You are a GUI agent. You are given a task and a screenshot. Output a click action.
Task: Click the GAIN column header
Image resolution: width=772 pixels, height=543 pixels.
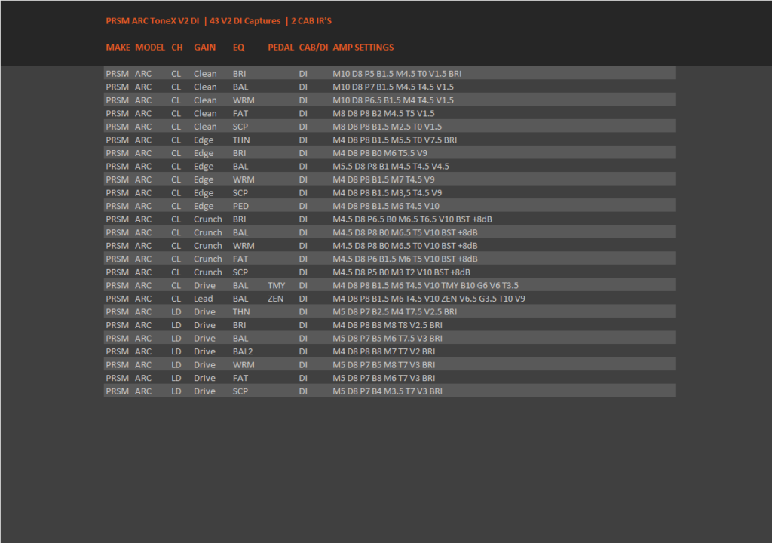click(x=205, y=48)
